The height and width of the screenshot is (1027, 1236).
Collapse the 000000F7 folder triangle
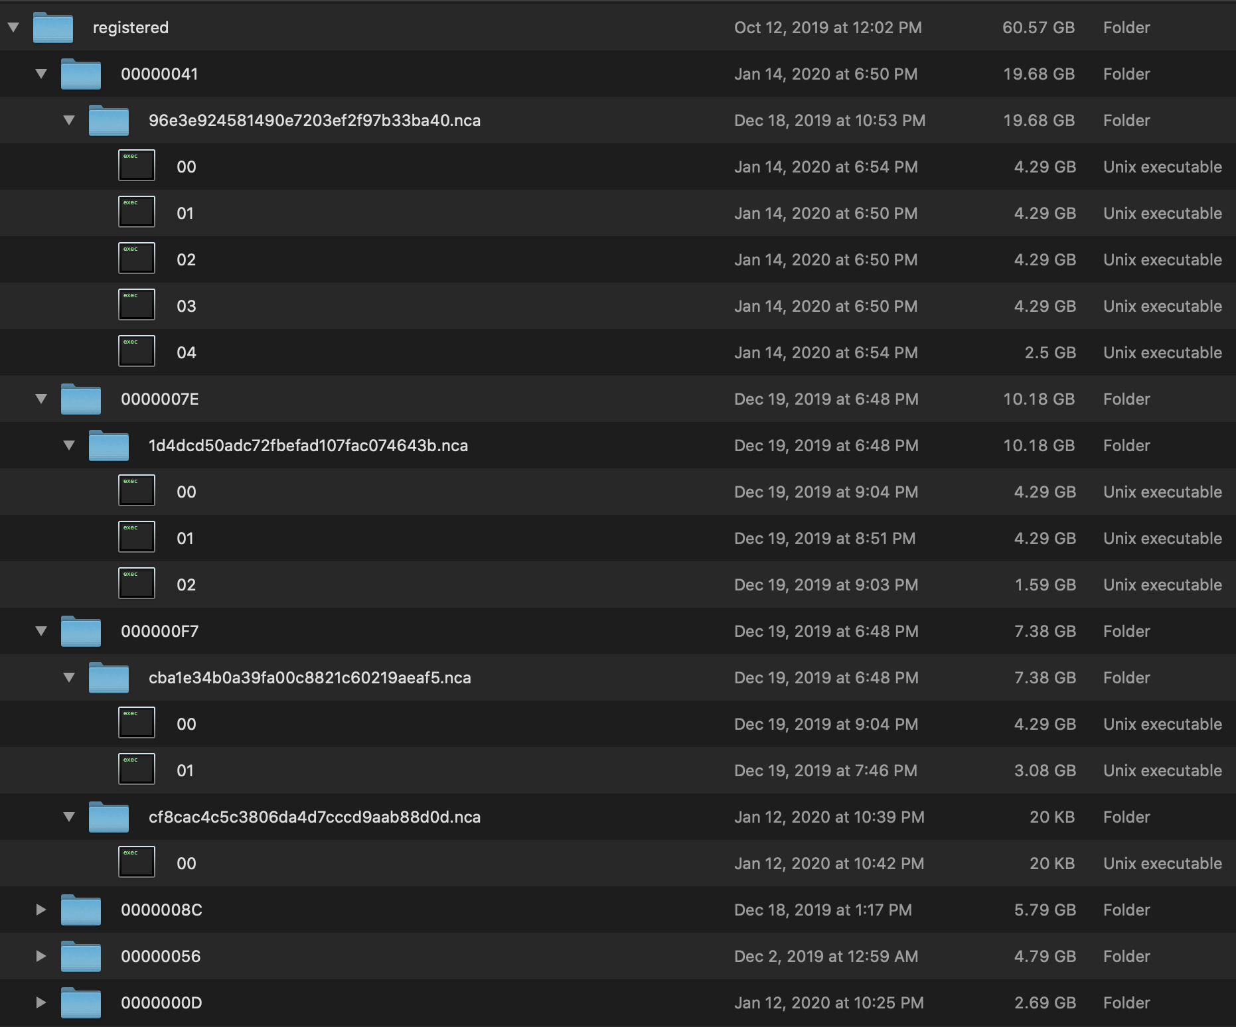pyautogui.click(x=41, y=632)
